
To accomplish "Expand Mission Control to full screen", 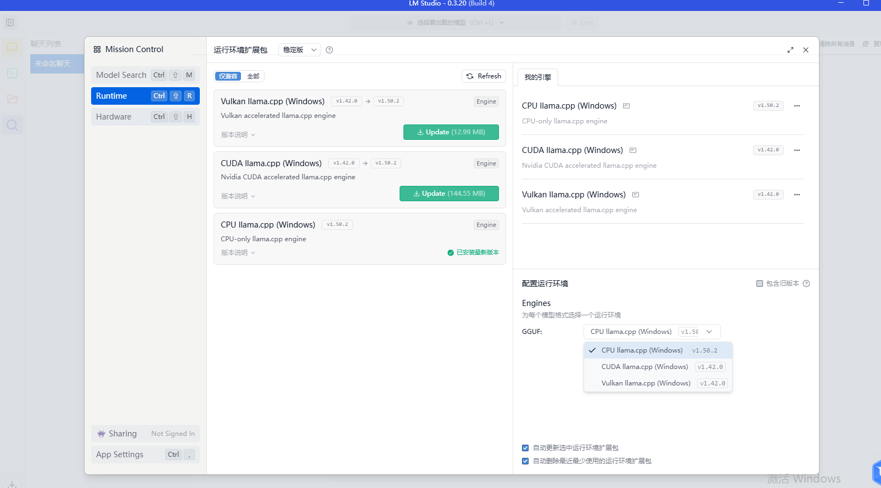I will pyautogui.click(x=790, y=50).
